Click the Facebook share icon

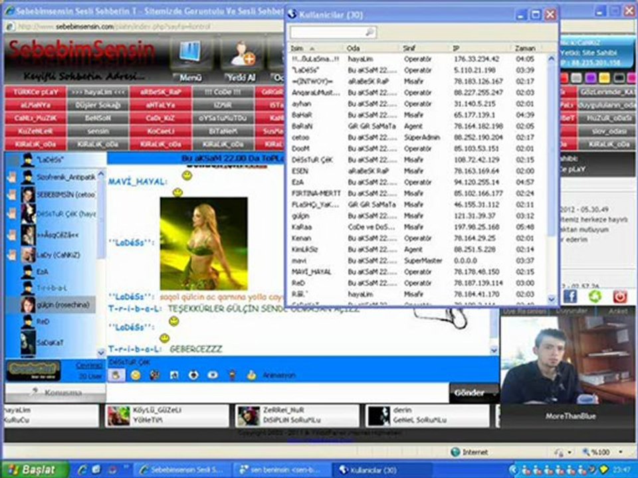pos(570,297)
